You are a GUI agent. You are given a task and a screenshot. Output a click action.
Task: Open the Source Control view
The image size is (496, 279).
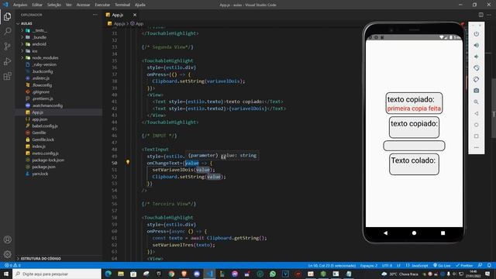[x=7, y=46]
